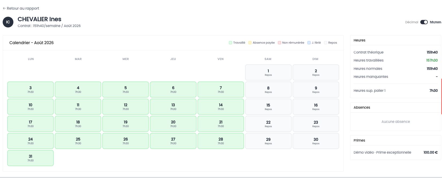Click the LUN weekday column header
442x178 pixels.
31,59
